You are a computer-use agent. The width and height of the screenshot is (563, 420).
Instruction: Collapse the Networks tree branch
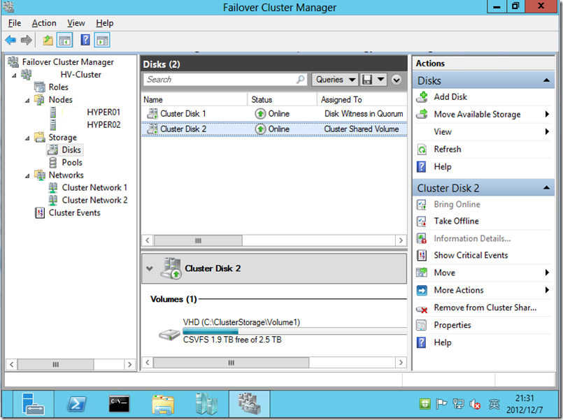click(x=27, y=175)
